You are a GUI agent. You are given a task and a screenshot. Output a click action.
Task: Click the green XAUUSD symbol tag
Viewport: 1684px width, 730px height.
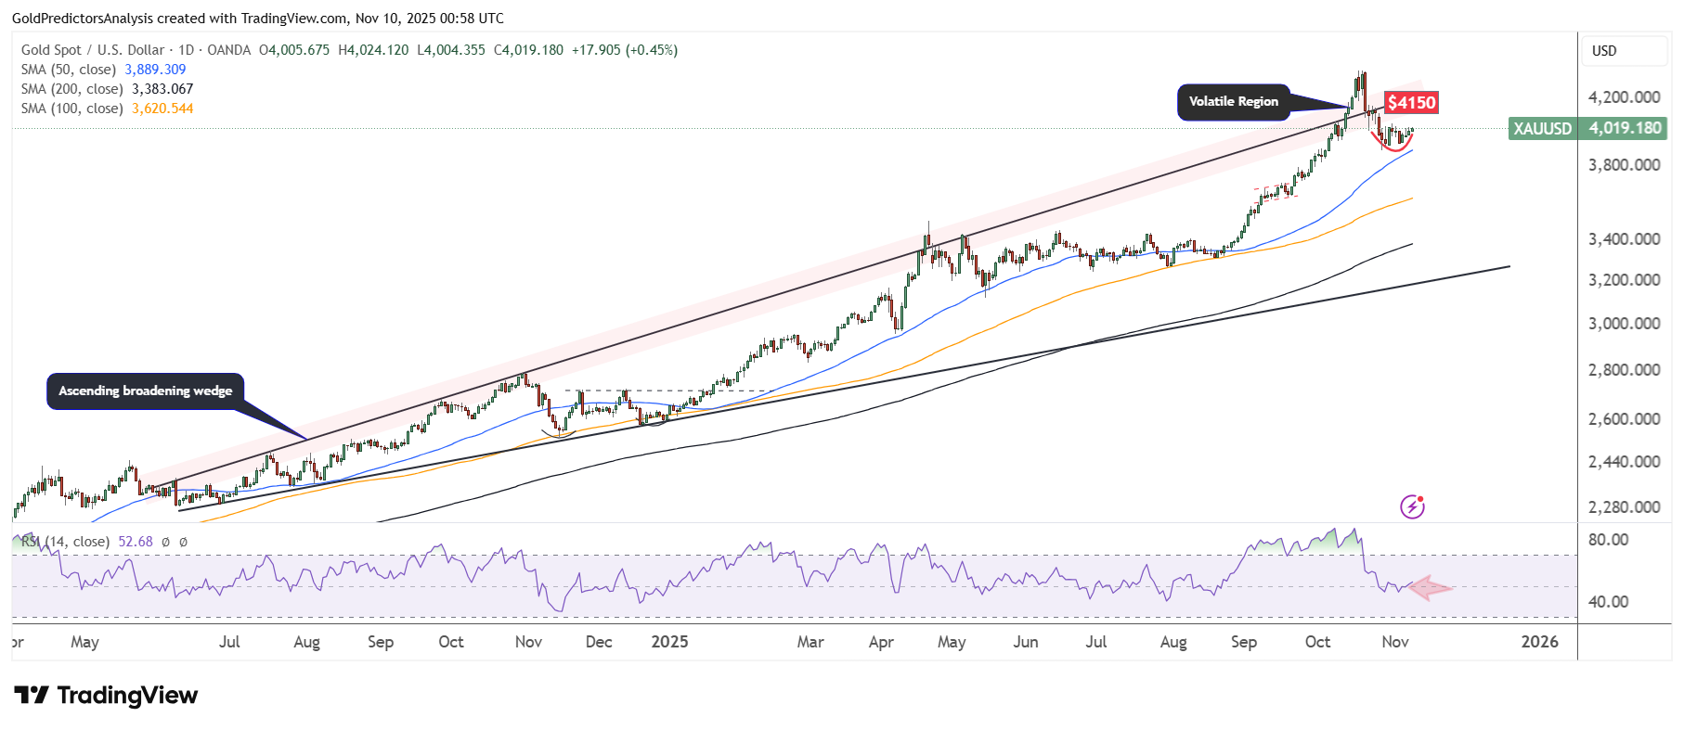coord(1542,129)
